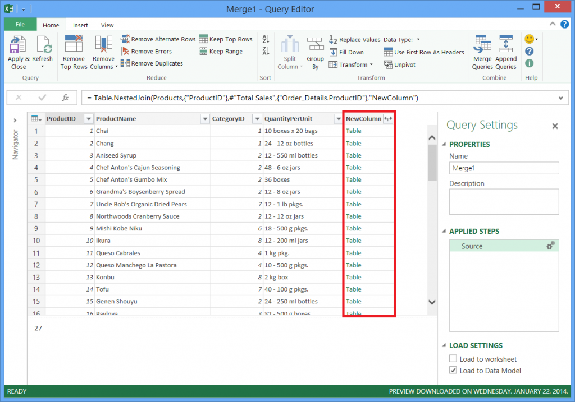Click the Table link in Chai row
Viewport: 575px width, 402px height.
(354, 131)
